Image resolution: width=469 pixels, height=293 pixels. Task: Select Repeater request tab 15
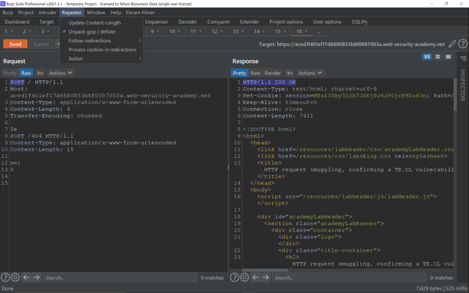pyautogui.click(x=281, y=31)
